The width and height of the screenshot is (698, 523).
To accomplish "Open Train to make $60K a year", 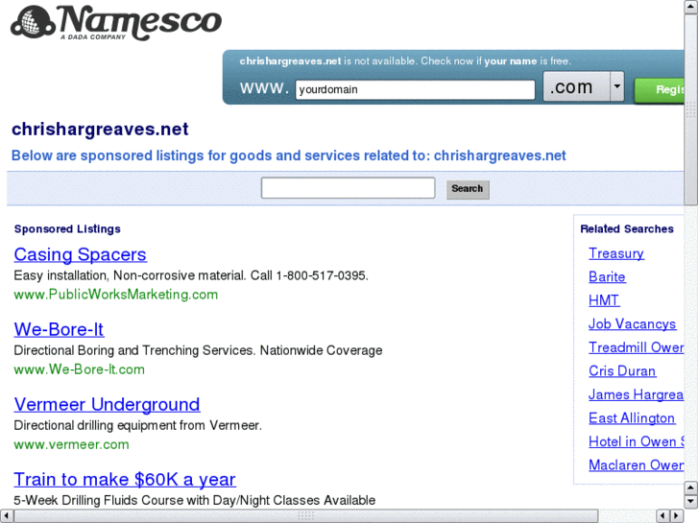I will coord(125,480).
